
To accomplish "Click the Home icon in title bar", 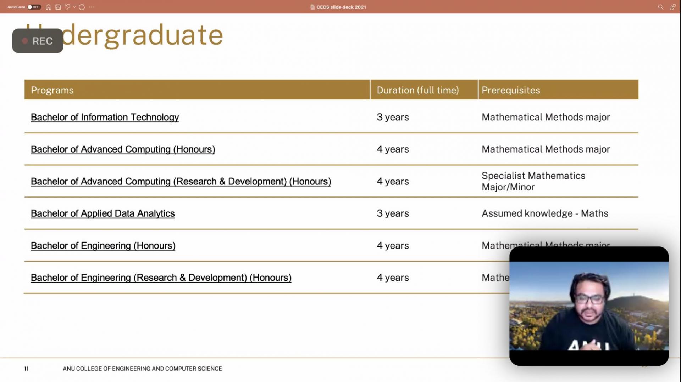I will pos(49,7).
